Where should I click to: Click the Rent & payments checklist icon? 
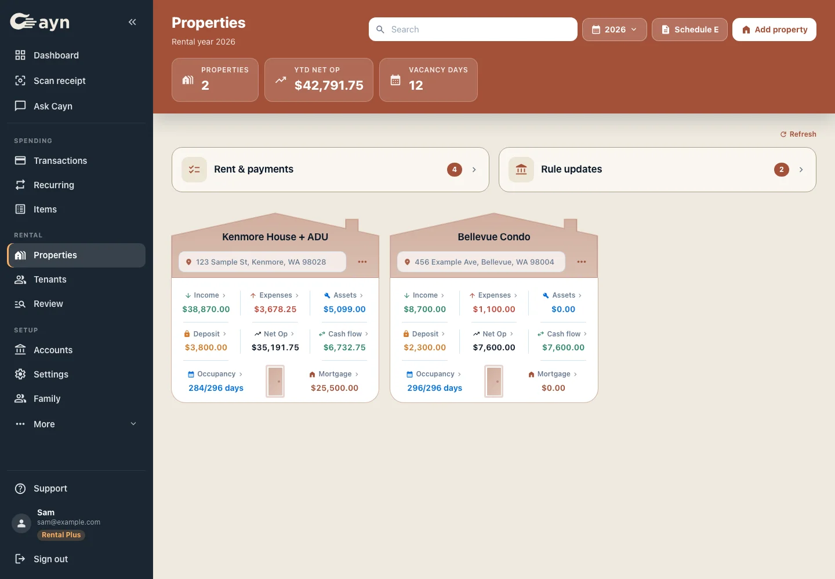point(194,170)
